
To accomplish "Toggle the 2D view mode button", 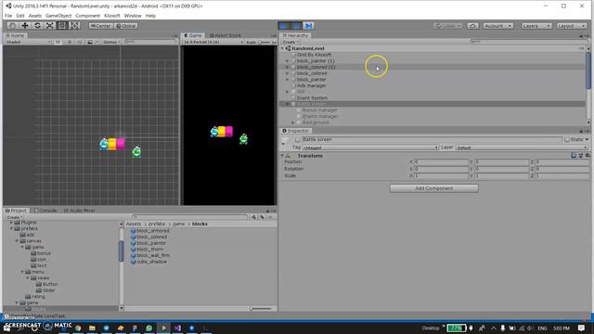I will coord(58,42).
